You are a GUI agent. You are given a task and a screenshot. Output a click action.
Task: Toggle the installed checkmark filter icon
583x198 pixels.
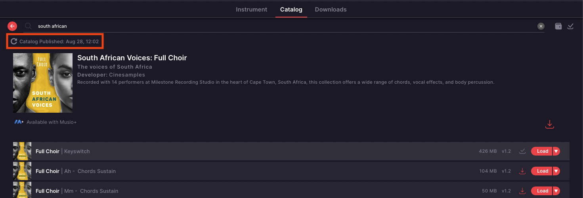tap(570, 26)
